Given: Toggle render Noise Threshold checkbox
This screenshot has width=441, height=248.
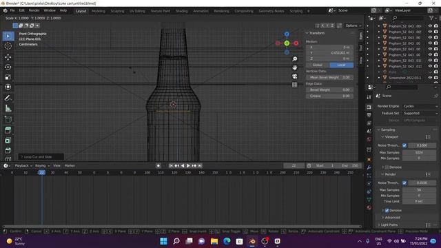Looking at the screenshot, I should click(x=404, y=183).
